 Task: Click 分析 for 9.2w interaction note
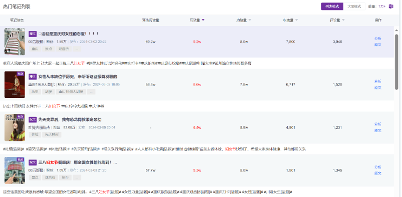point(377,38)
